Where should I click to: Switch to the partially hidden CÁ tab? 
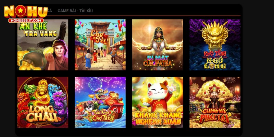click(x=50, y=11)
